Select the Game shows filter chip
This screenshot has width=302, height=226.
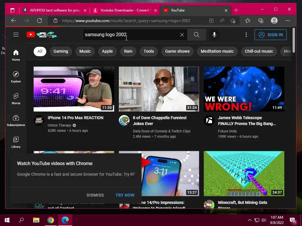click(x=177, y=51)
